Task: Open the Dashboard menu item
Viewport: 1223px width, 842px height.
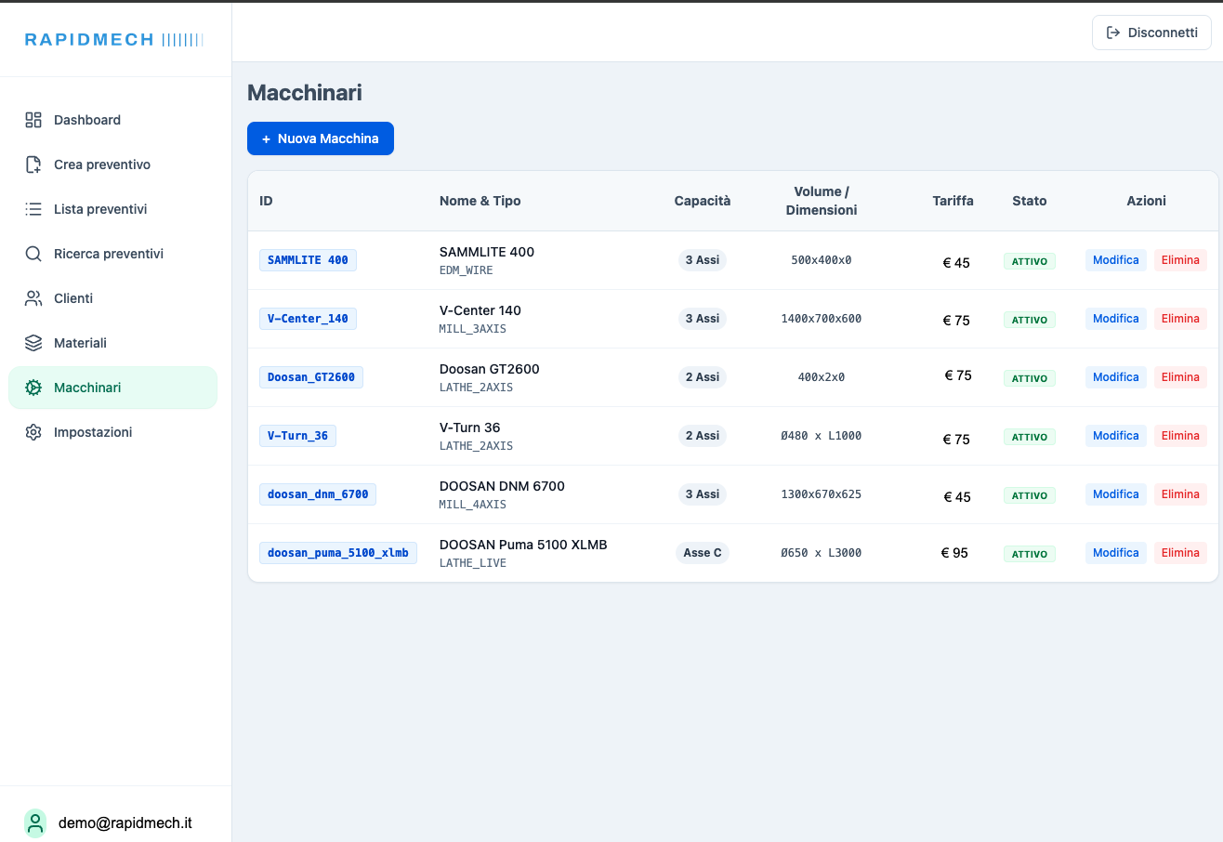Action: (x=112, y=120)
